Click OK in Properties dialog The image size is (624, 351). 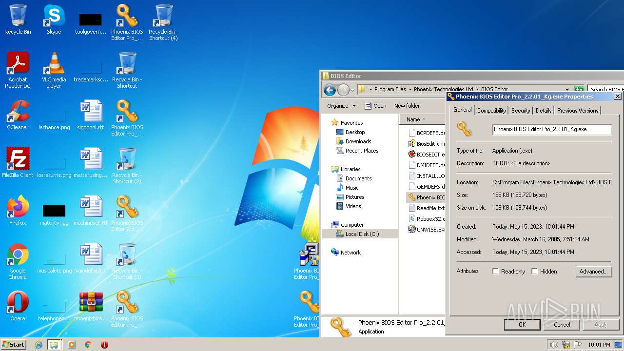(522, 325)
